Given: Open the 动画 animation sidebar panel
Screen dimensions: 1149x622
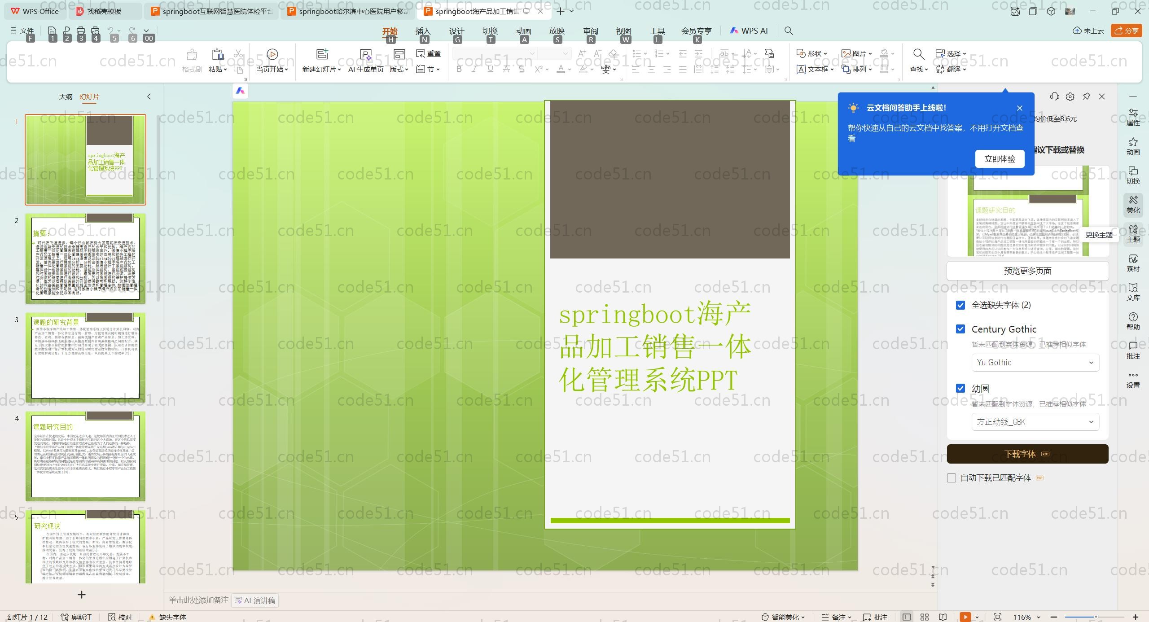Looking at the screenshot, I should point(1133,146).
